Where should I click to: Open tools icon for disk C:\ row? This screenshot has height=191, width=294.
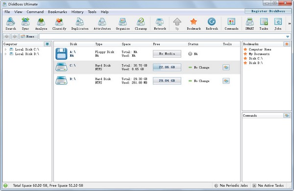coord(226,67)
